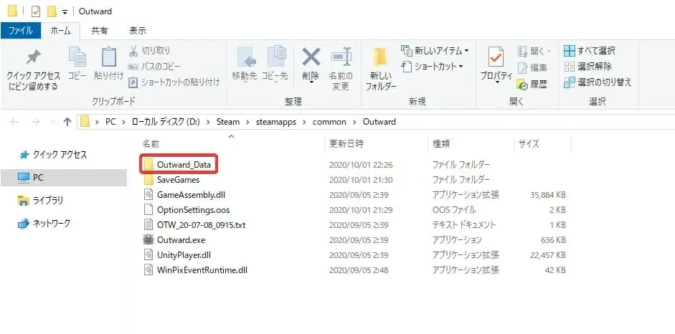Switch to the View (表示) tab
The image size is (675, 334).
(x=137, y=31)
